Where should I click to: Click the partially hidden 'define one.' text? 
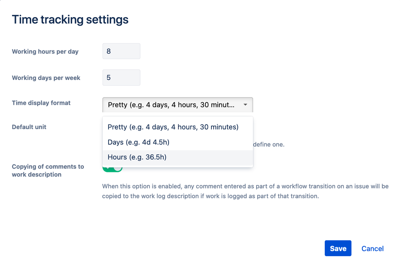pos(269,145)
